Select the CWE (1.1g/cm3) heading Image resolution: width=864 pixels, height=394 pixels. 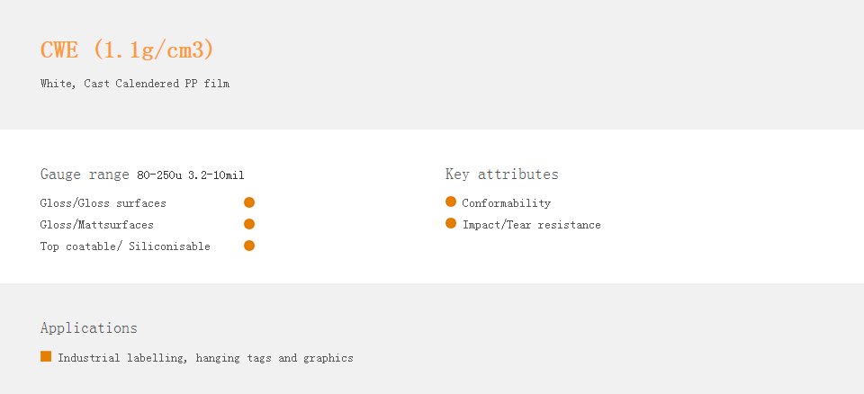(x=127, y=49)
